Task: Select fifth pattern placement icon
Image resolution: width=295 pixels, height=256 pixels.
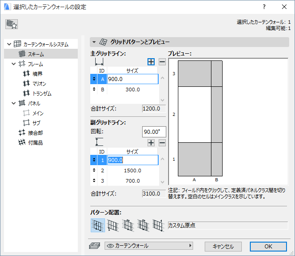Action: [158, 225]
